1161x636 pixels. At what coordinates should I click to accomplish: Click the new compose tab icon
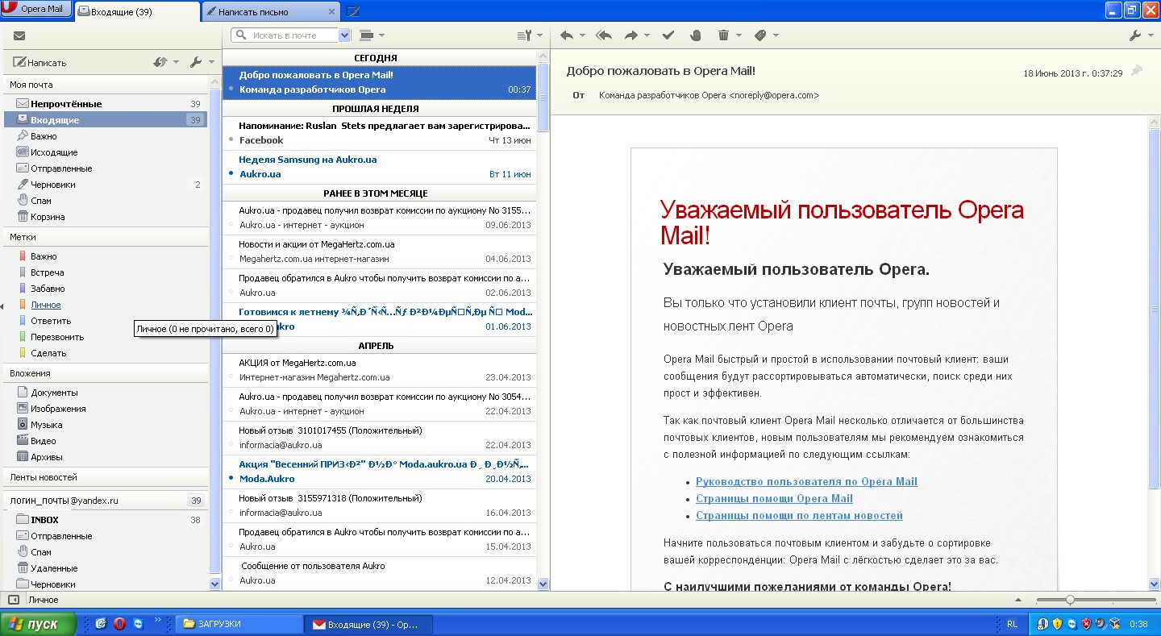click(x=353, y=11)
